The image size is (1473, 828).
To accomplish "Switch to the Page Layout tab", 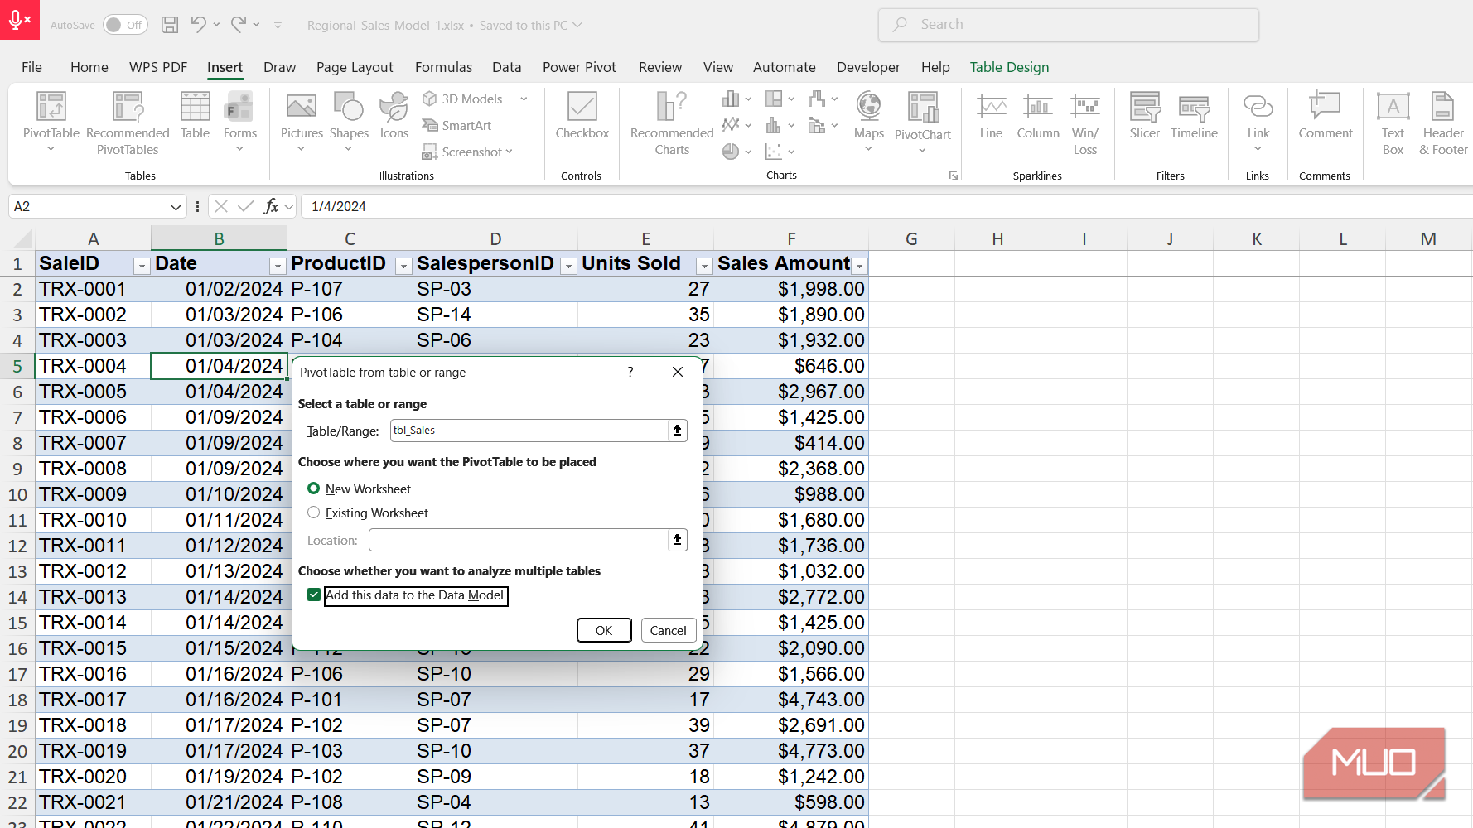I will click(x=355, y=67).
